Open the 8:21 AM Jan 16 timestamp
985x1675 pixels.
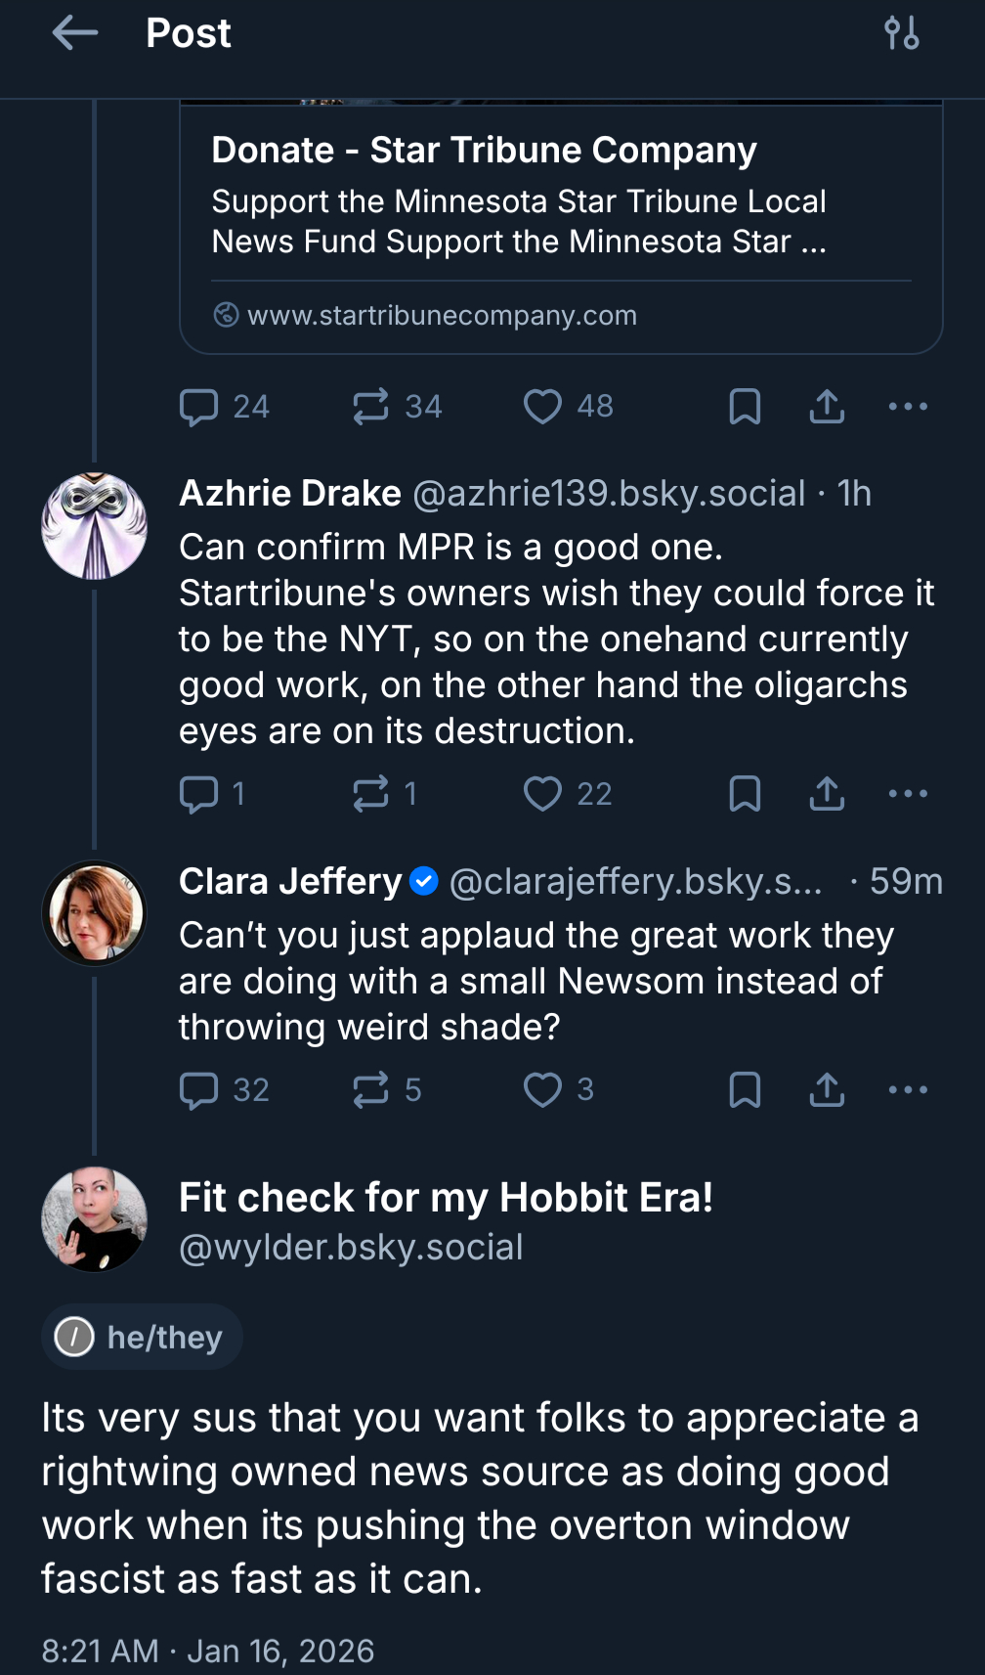(x=207, y=1651)
